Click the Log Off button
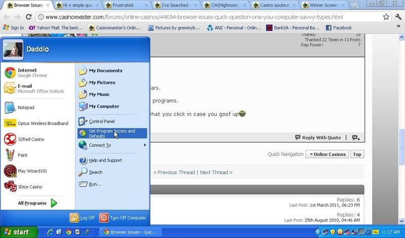 pos(82,218)
